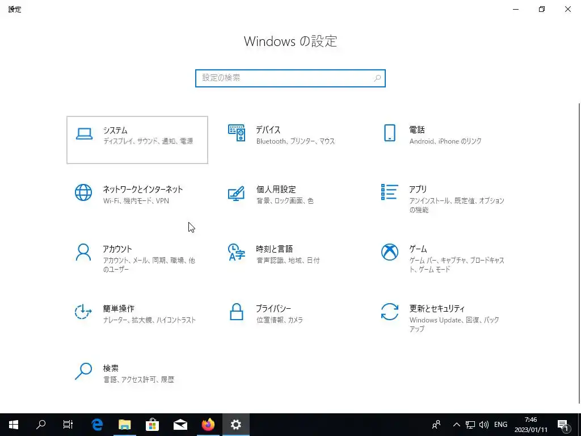Launch Firefox from the taskbar
This screenshot has height=436, width=581.
(208, 425)
